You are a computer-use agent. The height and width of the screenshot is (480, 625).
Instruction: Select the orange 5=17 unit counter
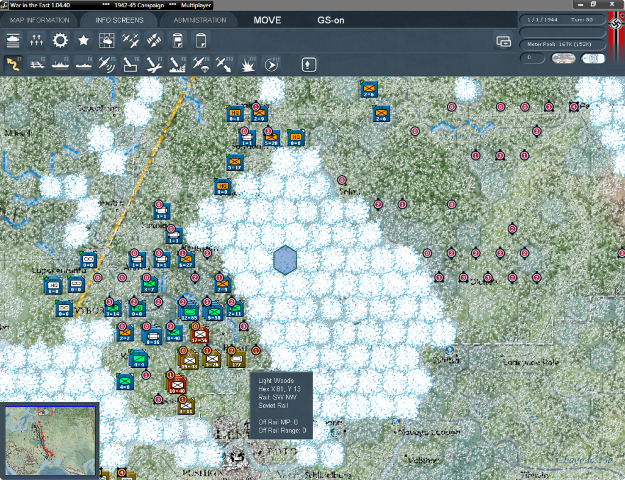[x=234, y=162]
